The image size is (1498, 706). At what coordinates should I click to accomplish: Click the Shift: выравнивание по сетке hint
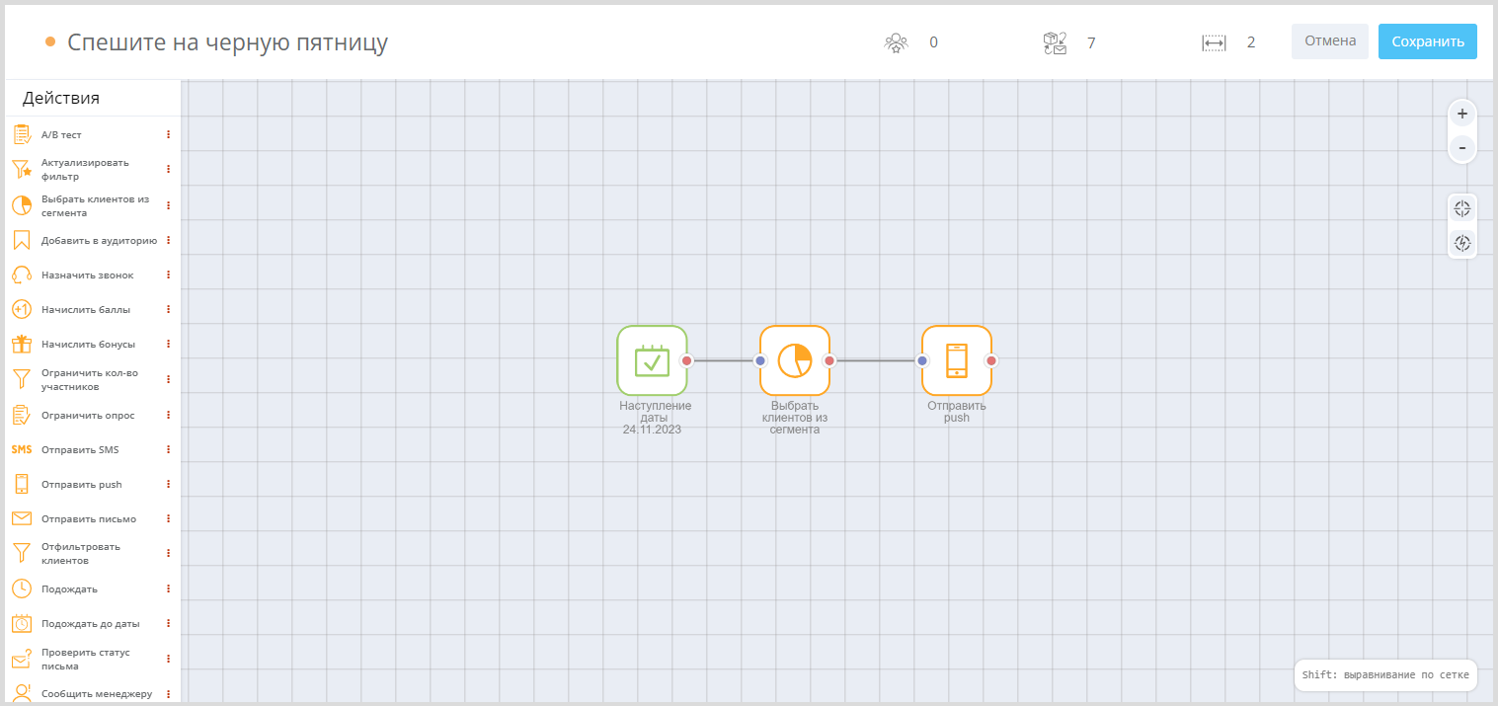coord(1385,674)
